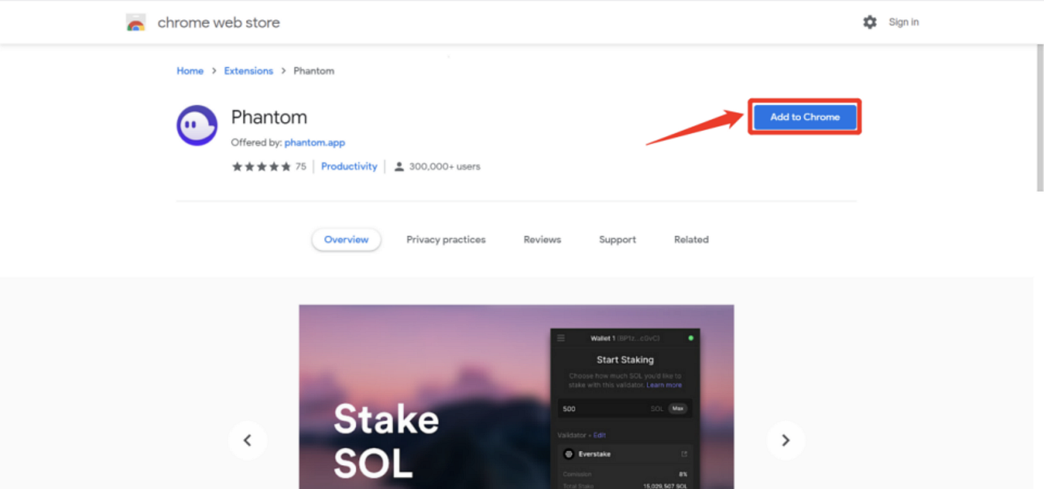The width and height of the screenshot is (1044, 489).
Task: Click the page vertical scrollbar
Action: [x=1039, y=119]
